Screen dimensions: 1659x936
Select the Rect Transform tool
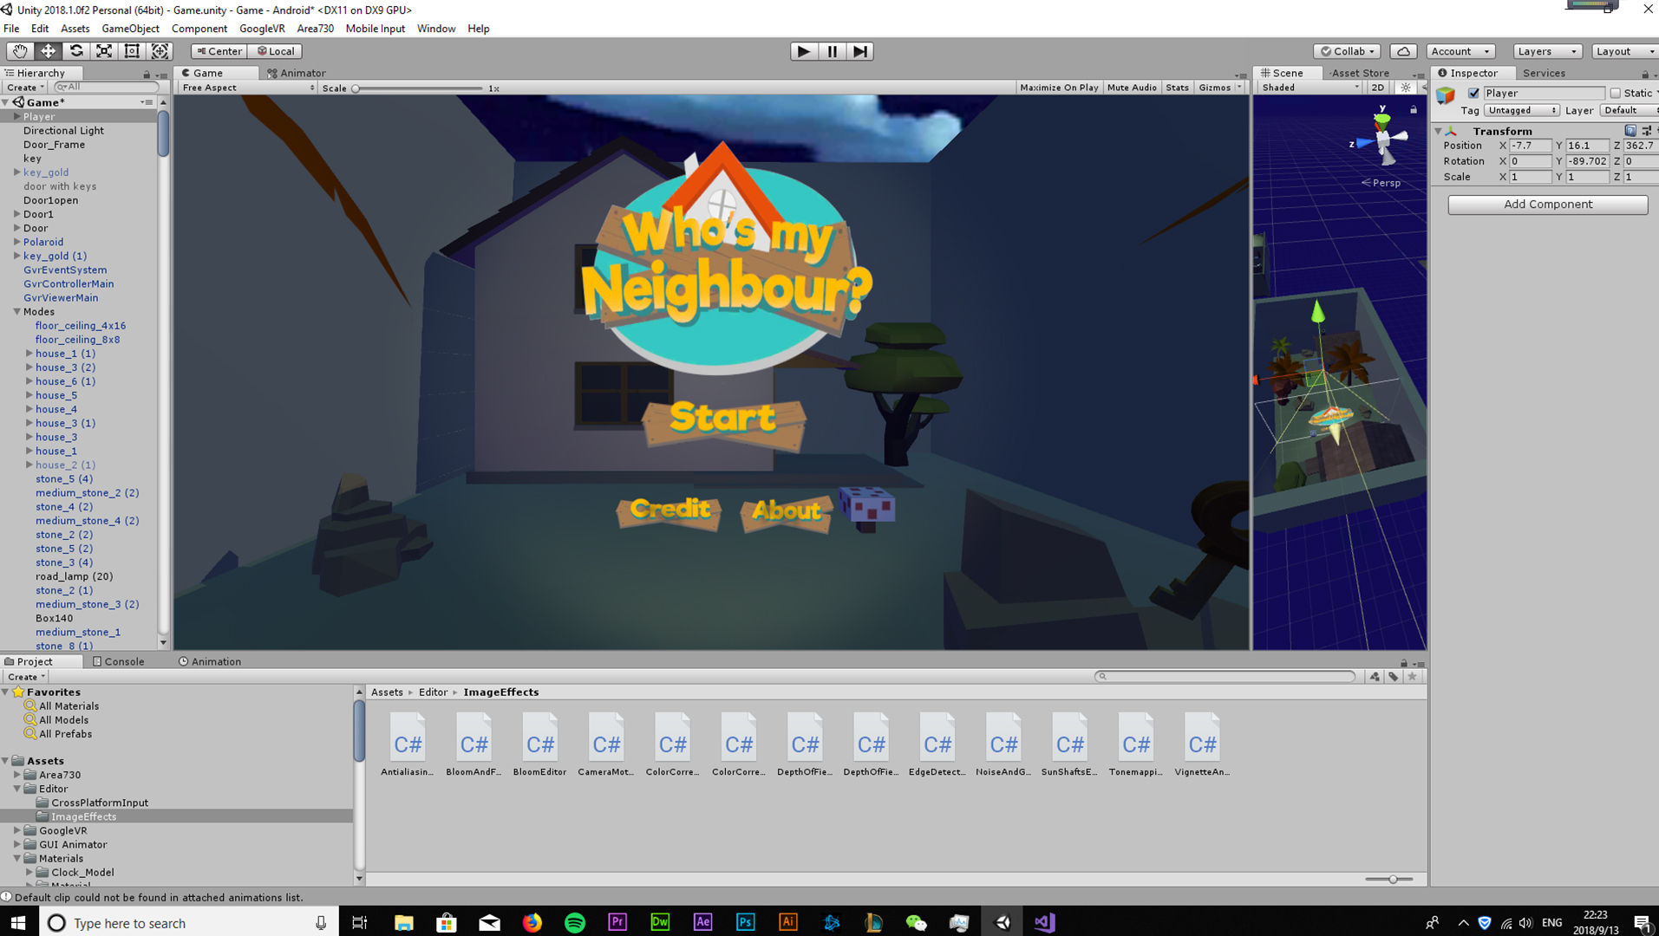[x=132, y=51]
